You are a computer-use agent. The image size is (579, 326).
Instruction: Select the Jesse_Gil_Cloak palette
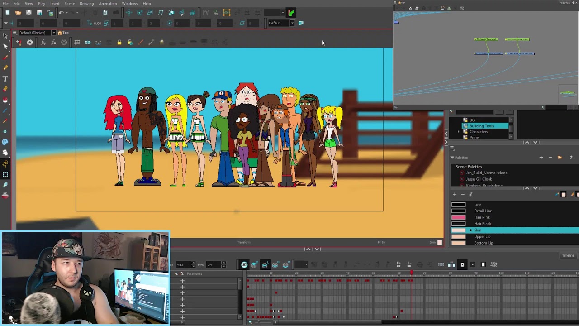click(x=479, y=179)
